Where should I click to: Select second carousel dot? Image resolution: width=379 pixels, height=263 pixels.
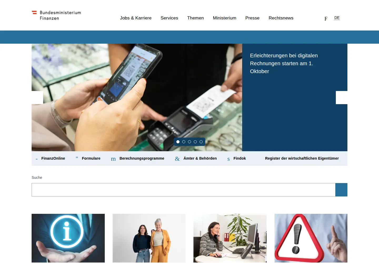tap(184, 142)
